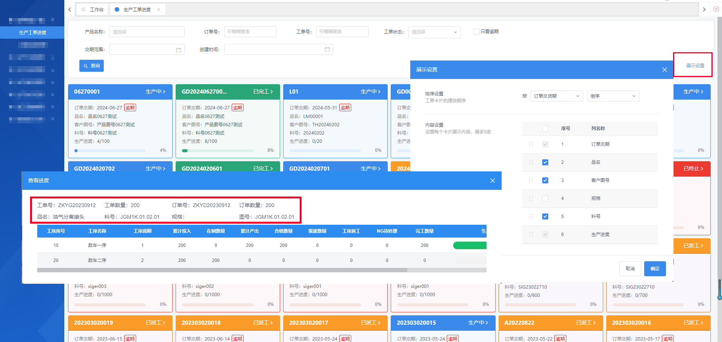This screenshot has height=342, width=722.
Task: Click the calendar icon in 交期范围 field
Action: click(179, 50)
